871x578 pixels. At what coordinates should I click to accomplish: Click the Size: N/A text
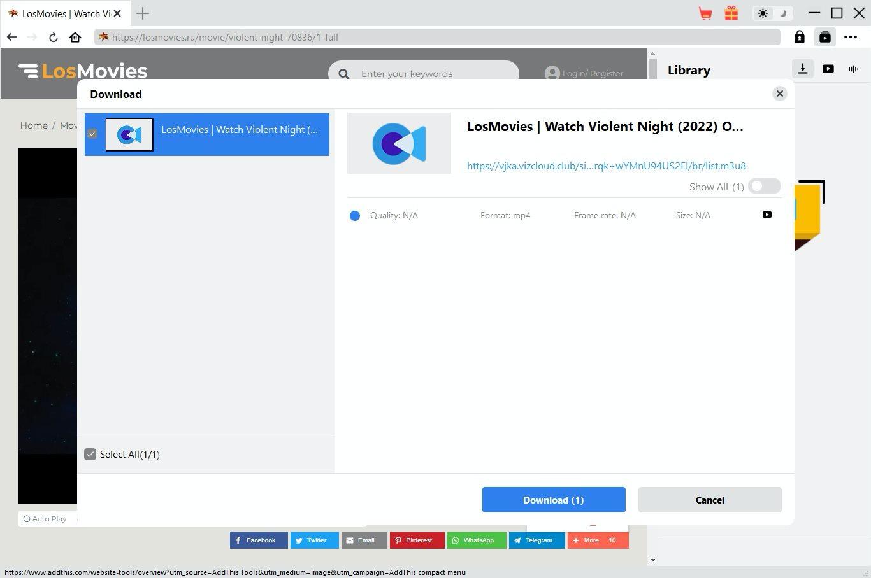click(x=693, y=215)
